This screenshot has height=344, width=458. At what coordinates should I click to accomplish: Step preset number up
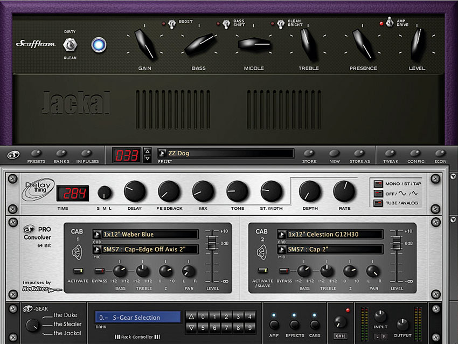[148, 152]
